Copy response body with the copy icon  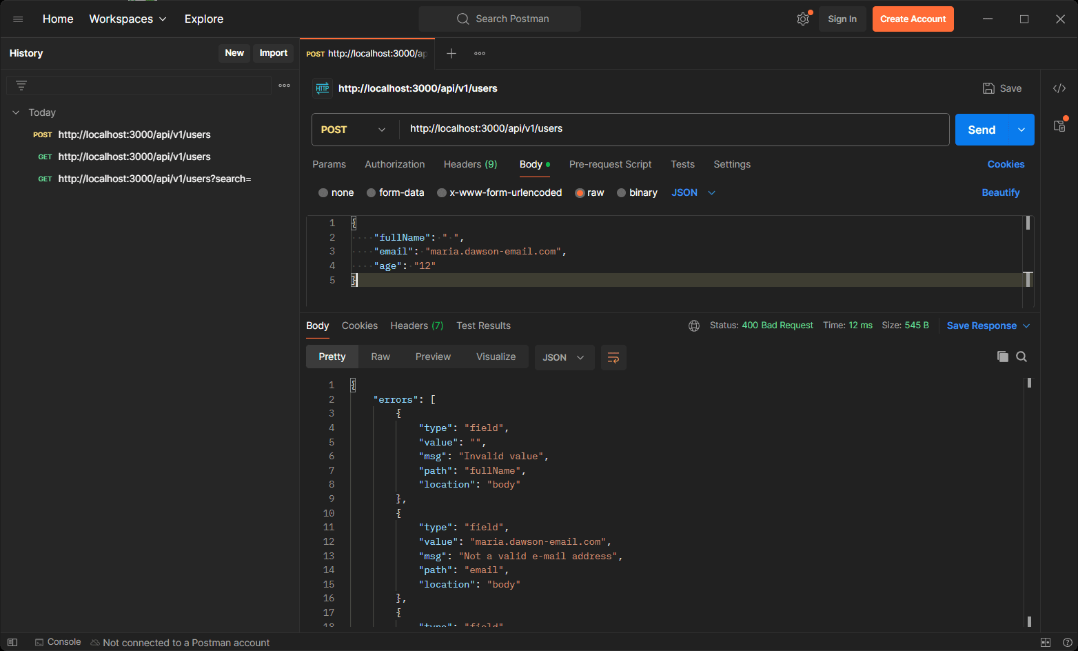(x=1002, y=357)
